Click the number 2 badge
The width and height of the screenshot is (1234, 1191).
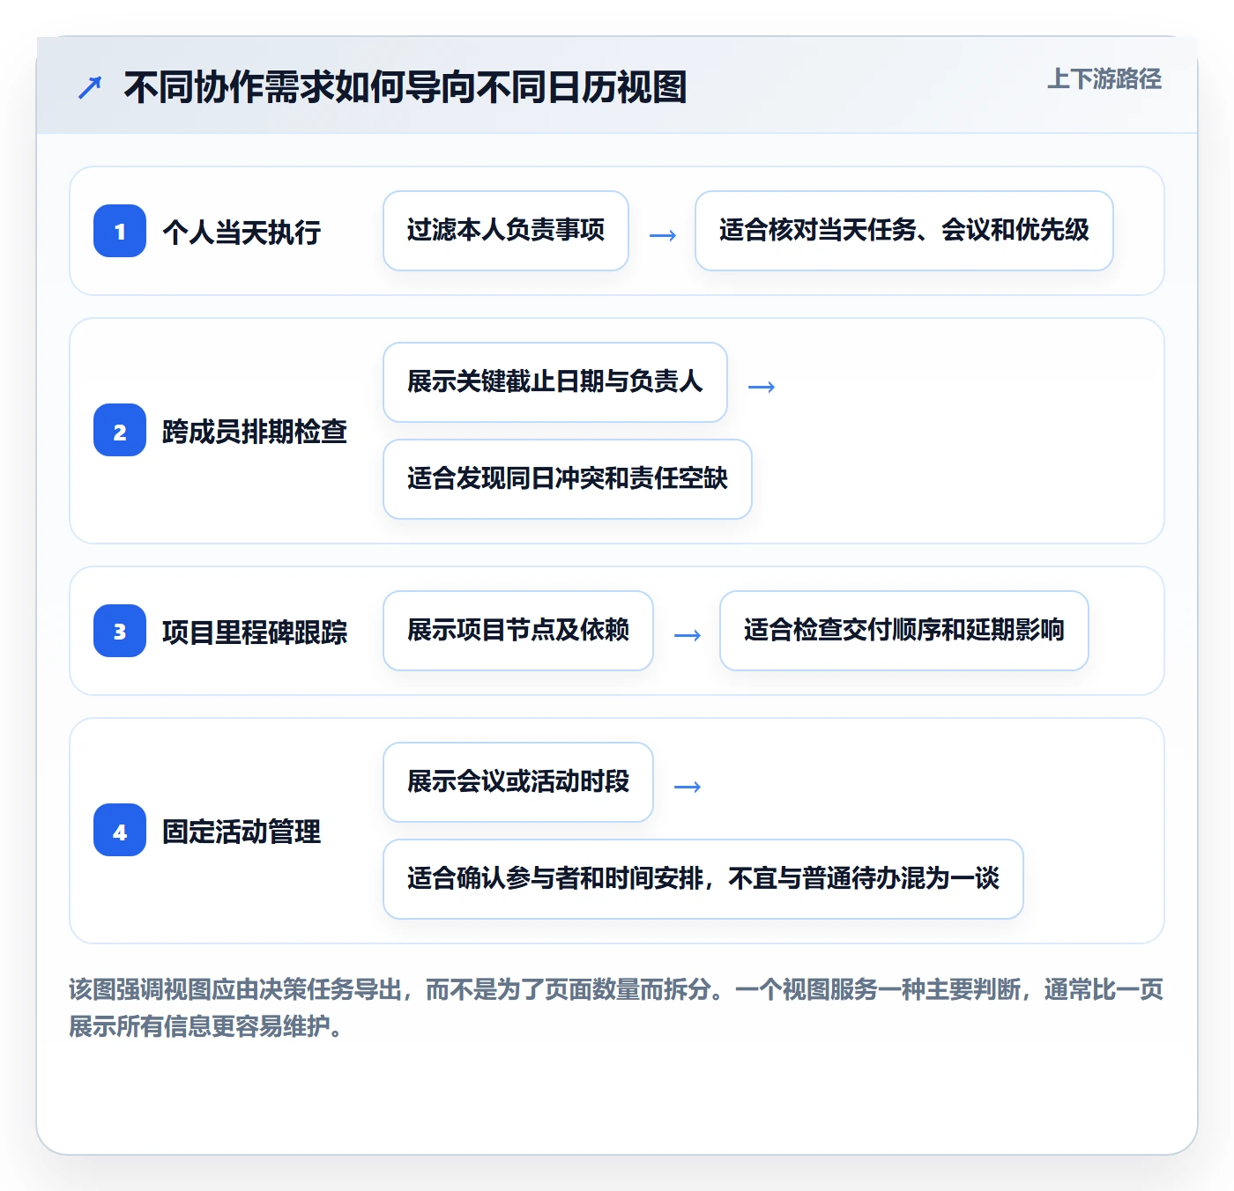tap(120, 430)
